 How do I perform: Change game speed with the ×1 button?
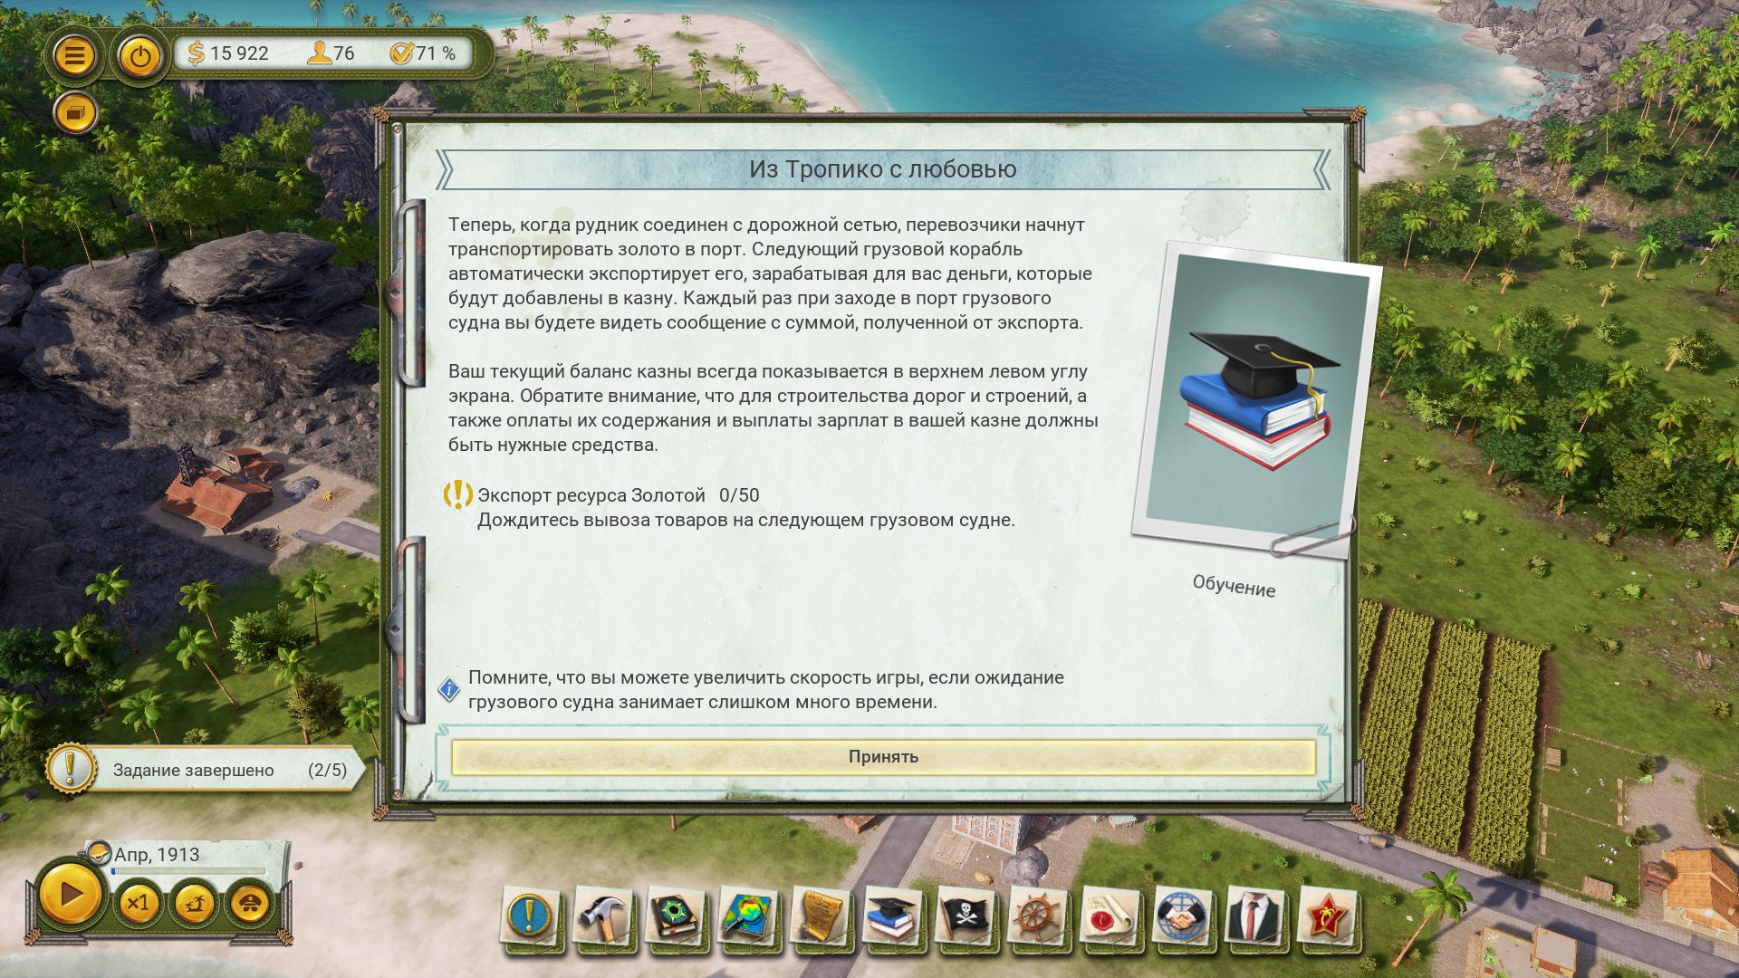(x=138, y=903)
